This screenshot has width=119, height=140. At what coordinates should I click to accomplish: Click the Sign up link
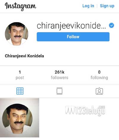pos(107,6)
